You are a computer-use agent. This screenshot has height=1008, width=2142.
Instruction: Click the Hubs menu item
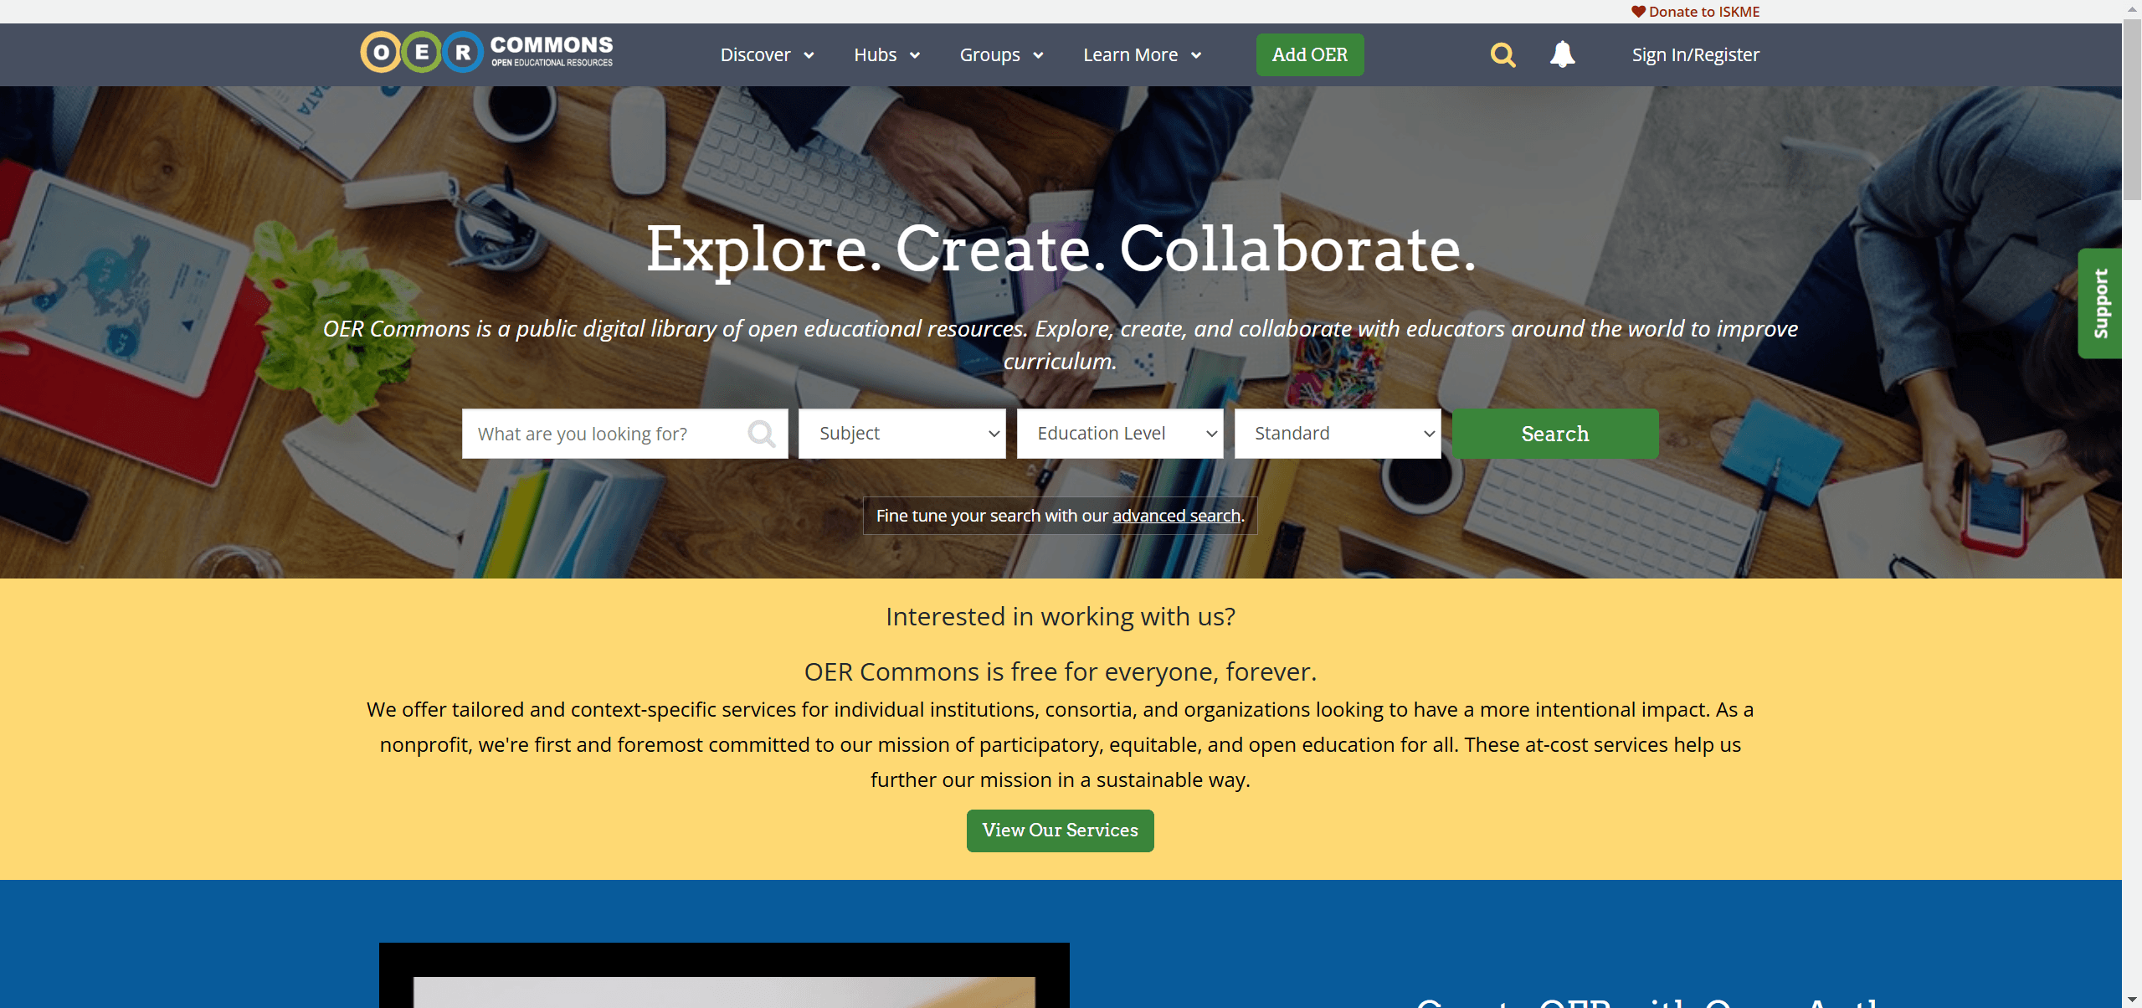click(886, 54)
